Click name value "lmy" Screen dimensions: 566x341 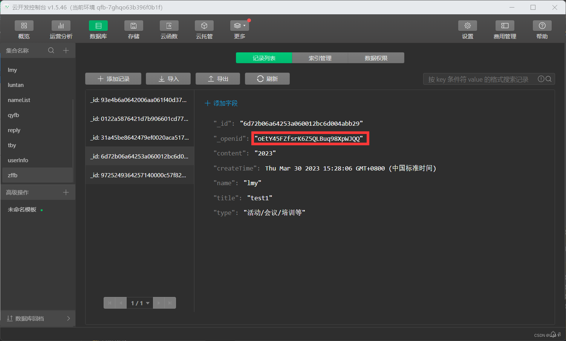pos(252,183)
